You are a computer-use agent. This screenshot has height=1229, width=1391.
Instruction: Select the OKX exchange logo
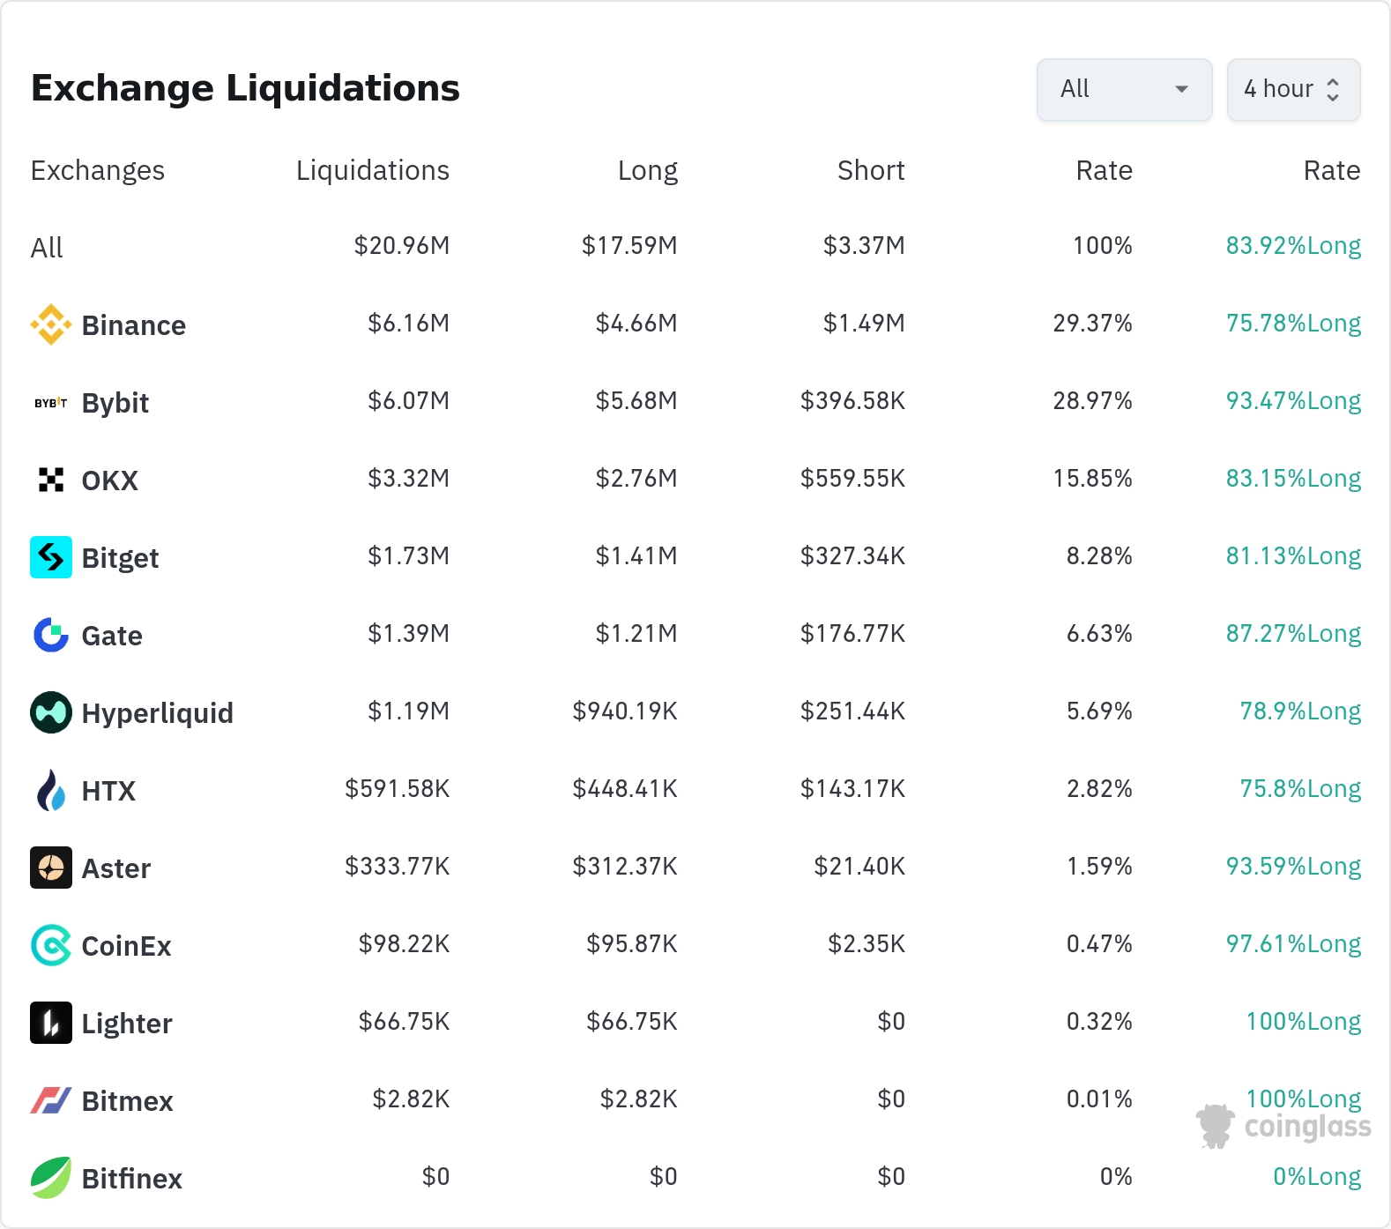pos(51,480)
